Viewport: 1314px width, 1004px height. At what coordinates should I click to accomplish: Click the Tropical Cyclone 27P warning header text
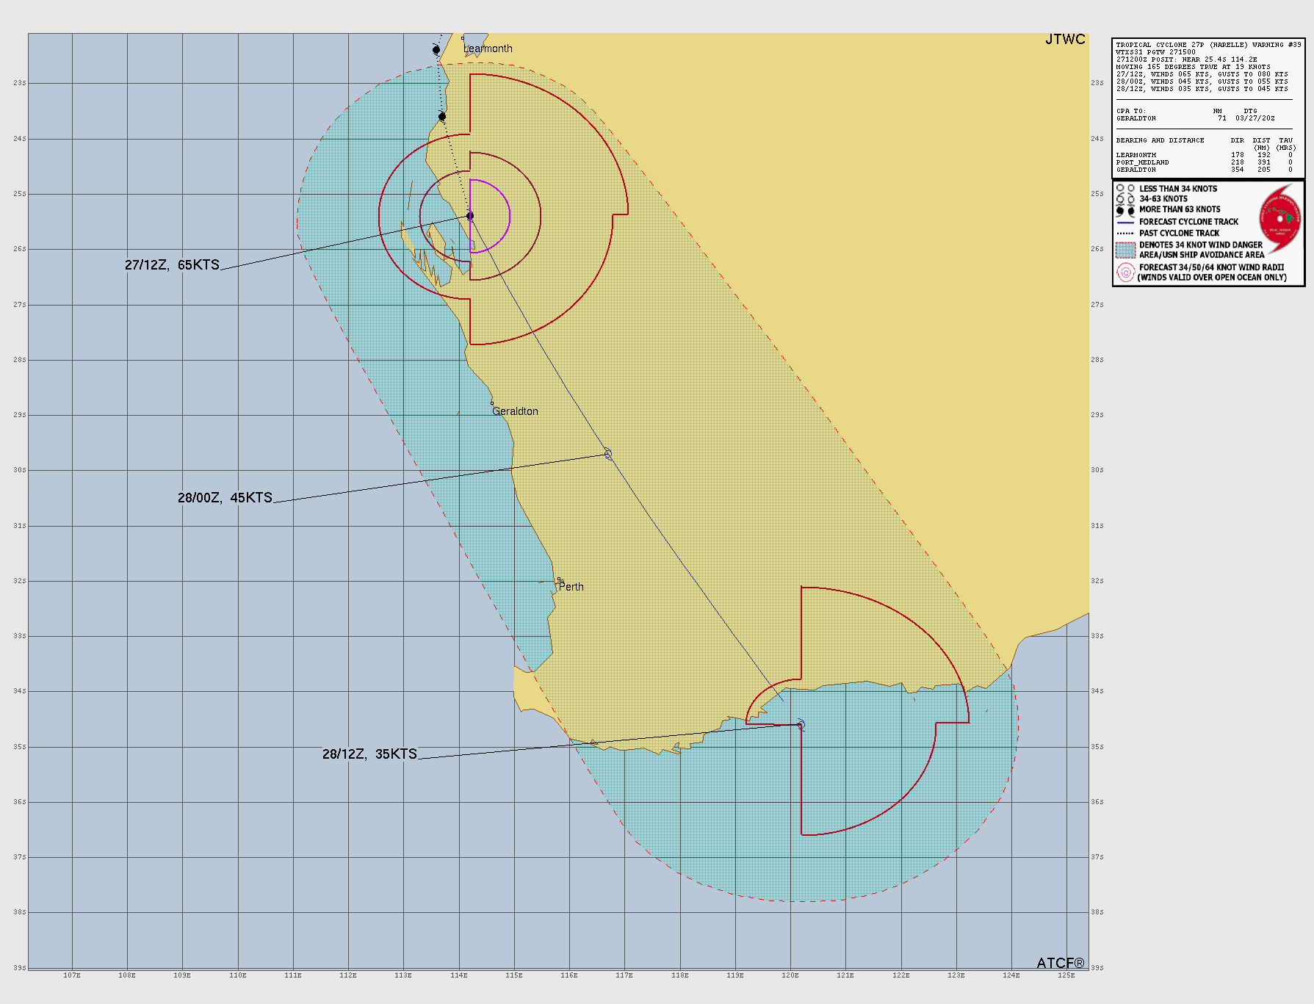pos(1208,45)
